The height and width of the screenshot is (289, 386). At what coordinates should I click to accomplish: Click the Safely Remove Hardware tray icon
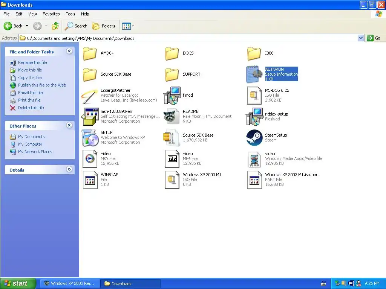[x=337, y=283]
